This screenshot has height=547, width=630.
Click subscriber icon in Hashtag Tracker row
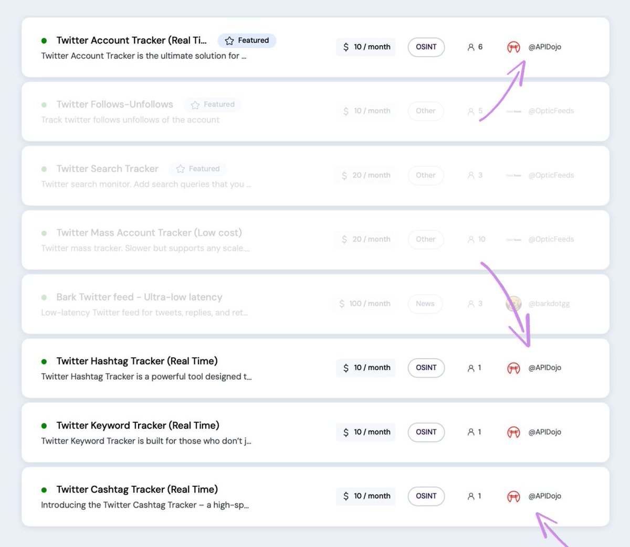(x=471, y=368)
